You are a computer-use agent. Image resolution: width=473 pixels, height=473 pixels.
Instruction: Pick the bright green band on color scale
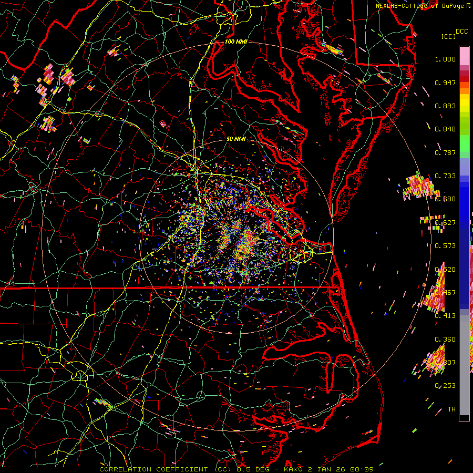click(464, 143)
